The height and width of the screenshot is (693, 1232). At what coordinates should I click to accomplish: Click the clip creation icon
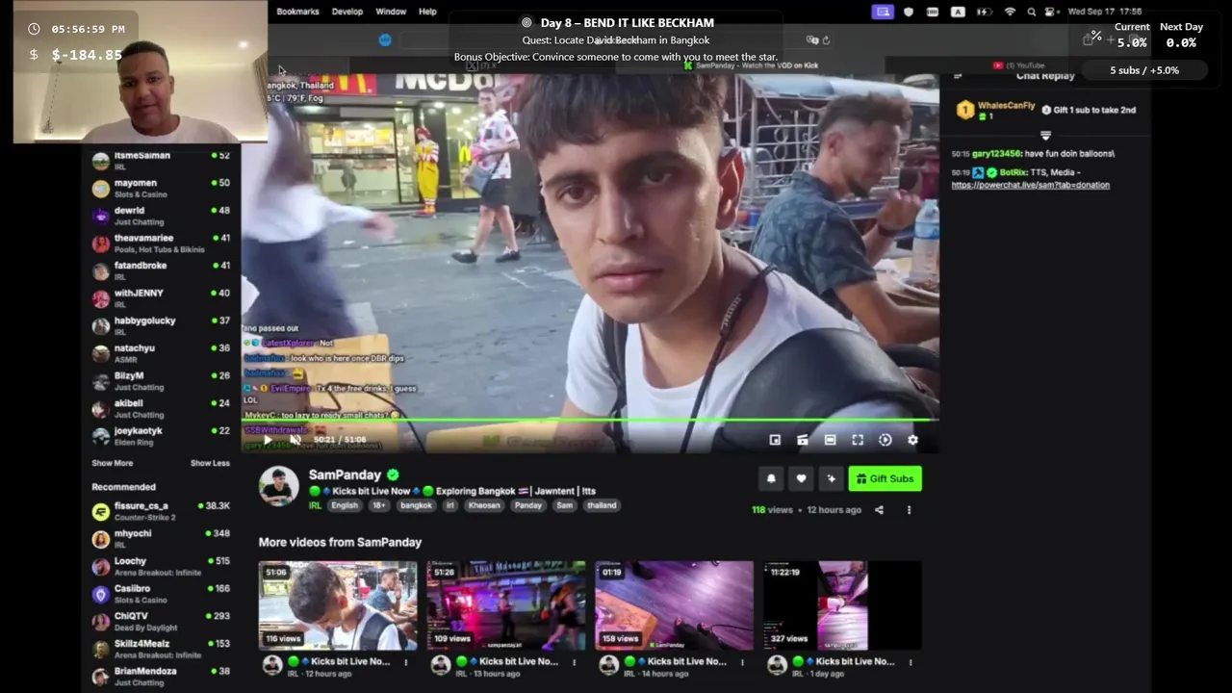pyautogui.click(x=803, y=440)
